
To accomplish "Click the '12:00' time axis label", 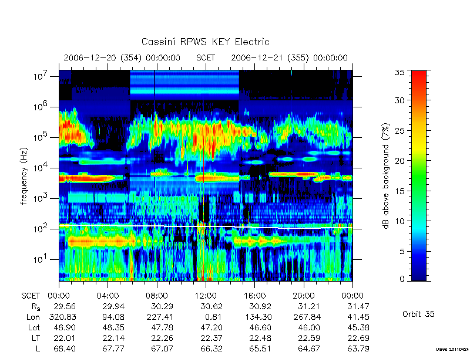I will 206,296.
